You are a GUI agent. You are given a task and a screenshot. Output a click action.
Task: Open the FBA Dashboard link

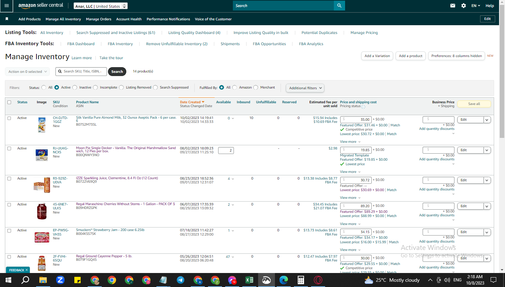pyautogui.click(x=81, y=44)
